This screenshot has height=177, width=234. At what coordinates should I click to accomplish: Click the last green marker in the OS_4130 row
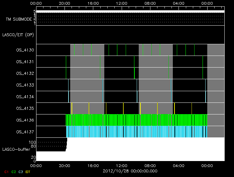click(x=194, y=50)
